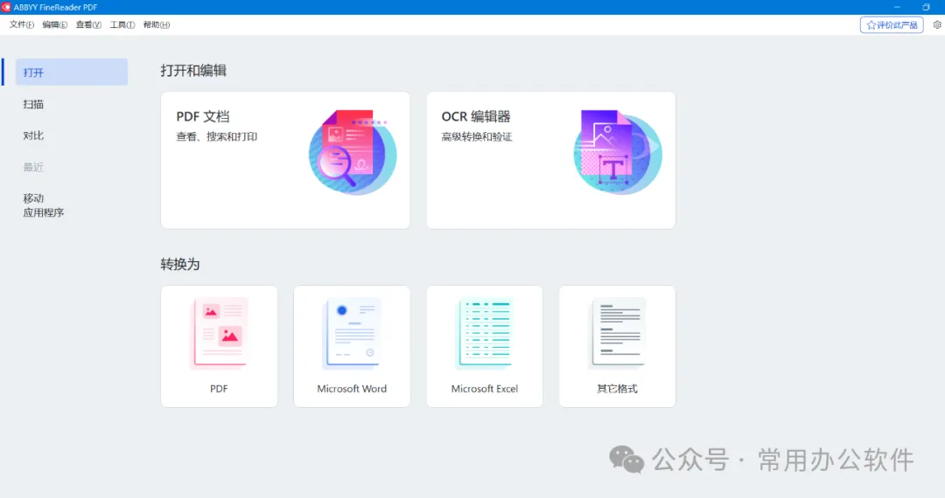Open the 工具(T) menu
Screen dimensions: 945x498
tap(122, 24)
